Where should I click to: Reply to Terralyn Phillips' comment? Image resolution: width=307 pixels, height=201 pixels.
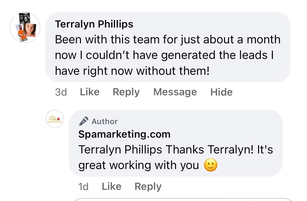[x=126, y=92]
